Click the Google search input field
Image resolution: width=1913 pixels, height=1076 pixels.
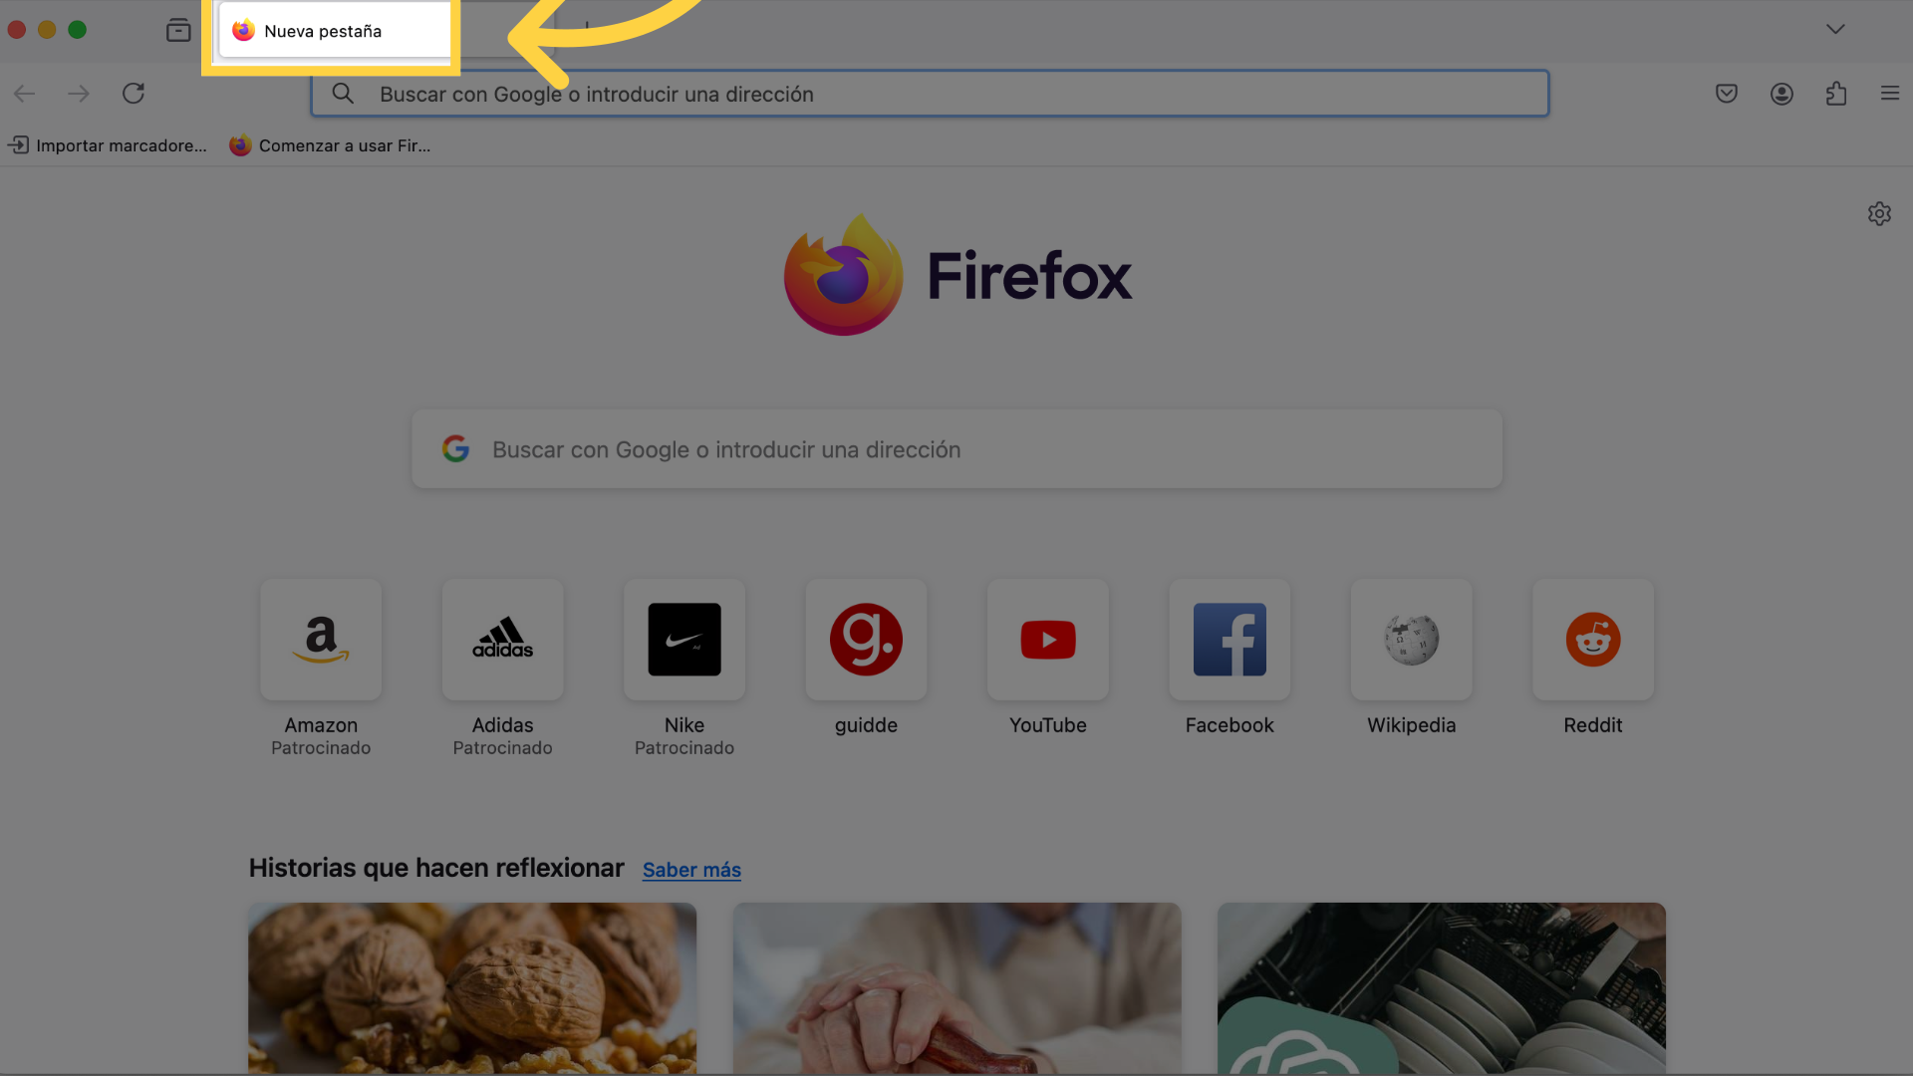956,448
